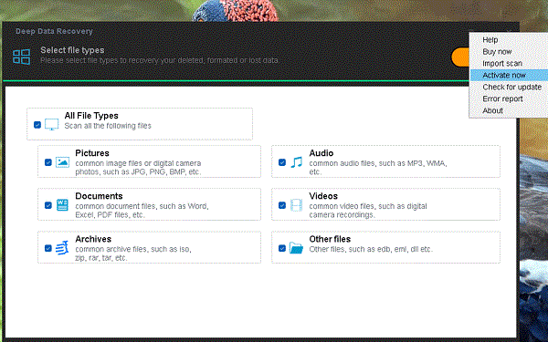Image resolution: width=548 pixels, height=342 pixels.
Task: Click the Archives stacked files icon
Action: click(x=62, y=248)
